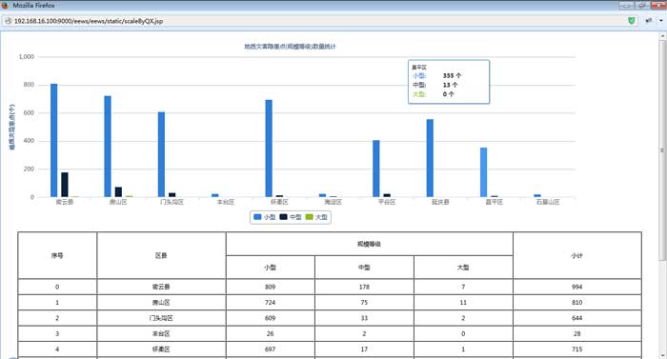Toggle the 大型 series in chart legend

317,217
